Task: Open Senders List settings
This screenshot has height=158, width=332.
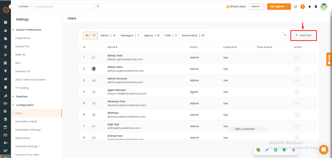Action: 23,71
